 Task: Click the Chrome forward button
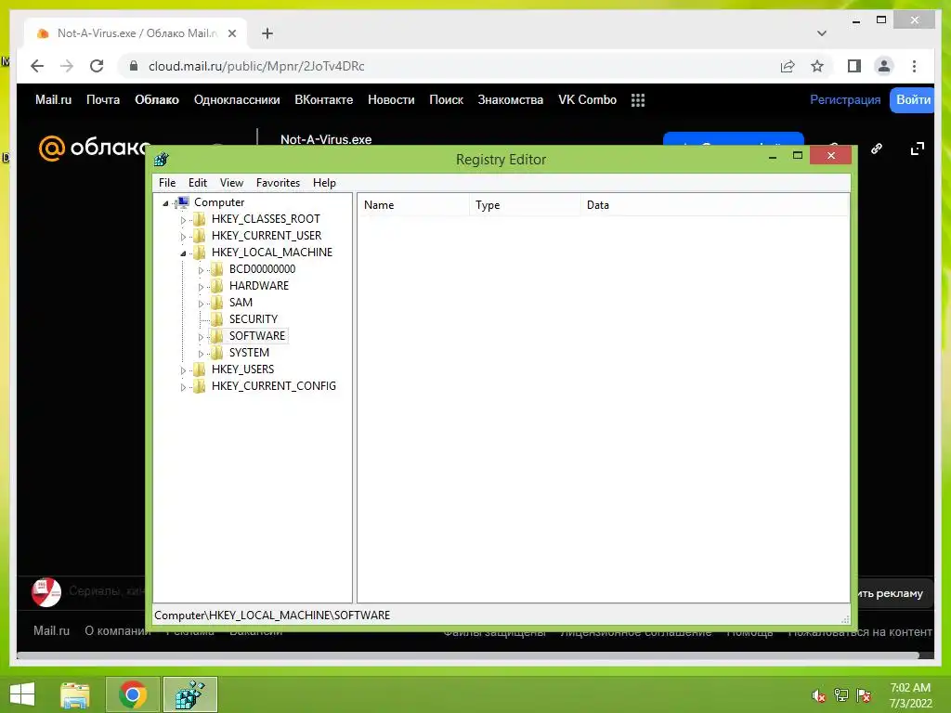point(67,66)
